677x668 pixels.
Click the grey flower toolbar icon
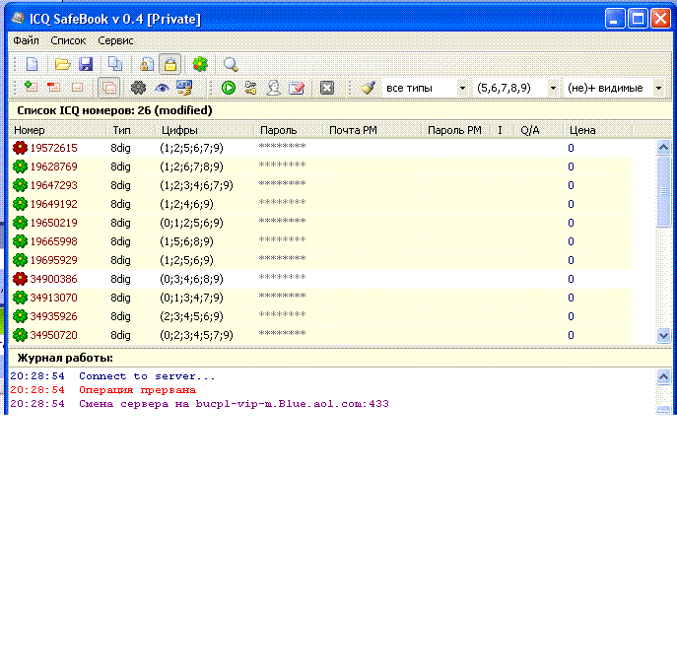138,88
